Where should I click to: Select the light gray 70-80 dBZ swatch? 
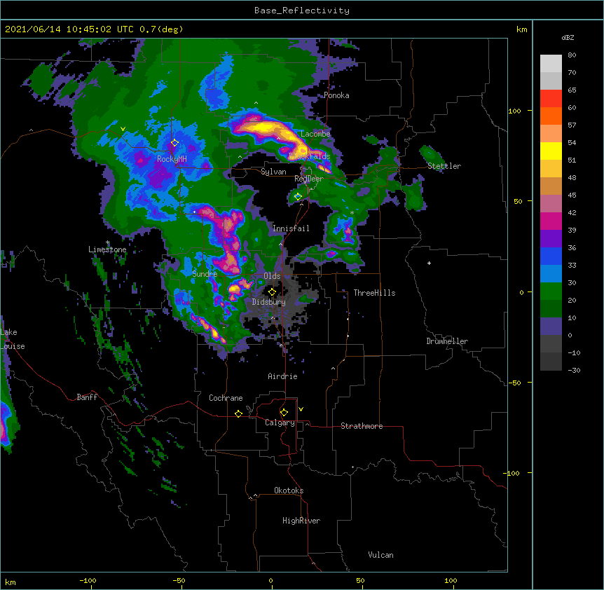click(551, 64)
